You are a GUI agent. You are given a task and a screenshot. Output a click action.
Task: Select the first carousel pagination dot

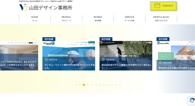[76, 85]
